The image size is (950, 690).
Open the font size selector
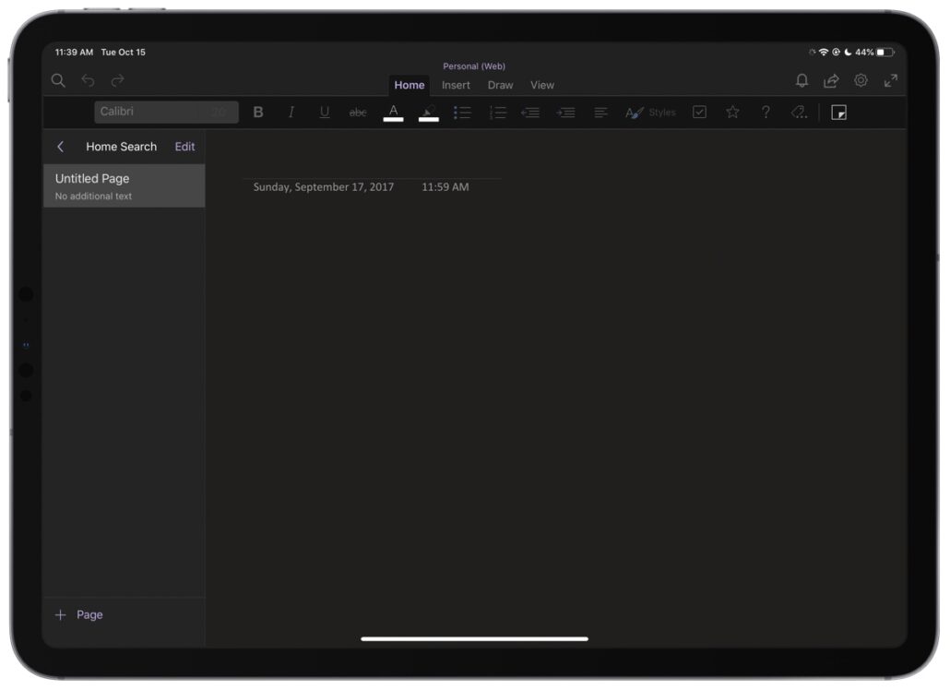point(219,112)
